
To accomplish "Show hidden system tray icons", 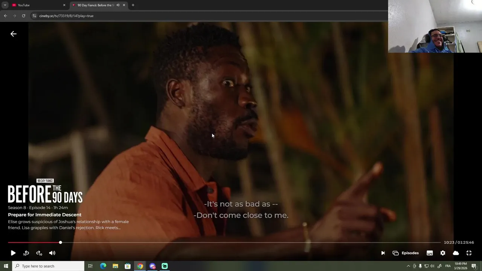I will 408,266.
